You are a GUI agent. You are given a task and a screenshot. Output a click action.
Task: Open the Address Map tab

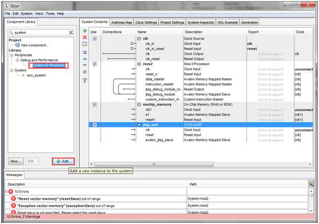(122, 22)
